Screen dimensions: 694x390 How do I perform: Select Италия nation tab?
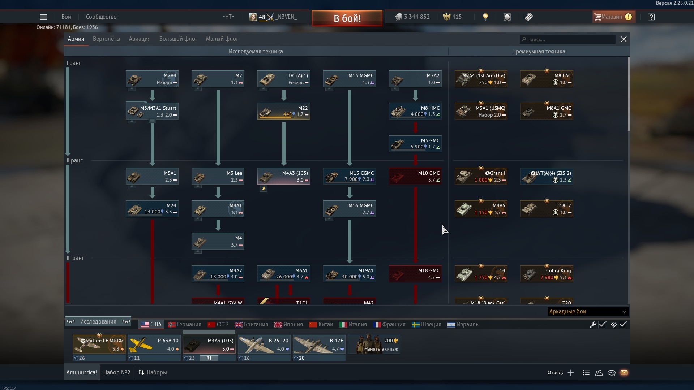tap(353, 325)
